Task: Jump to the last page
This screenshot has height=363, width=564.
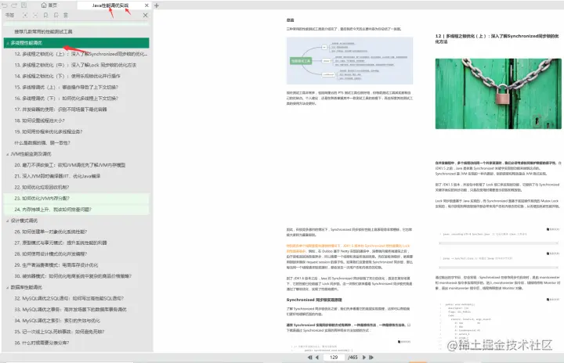Action: pyautogui.click(x=371, y=358)
